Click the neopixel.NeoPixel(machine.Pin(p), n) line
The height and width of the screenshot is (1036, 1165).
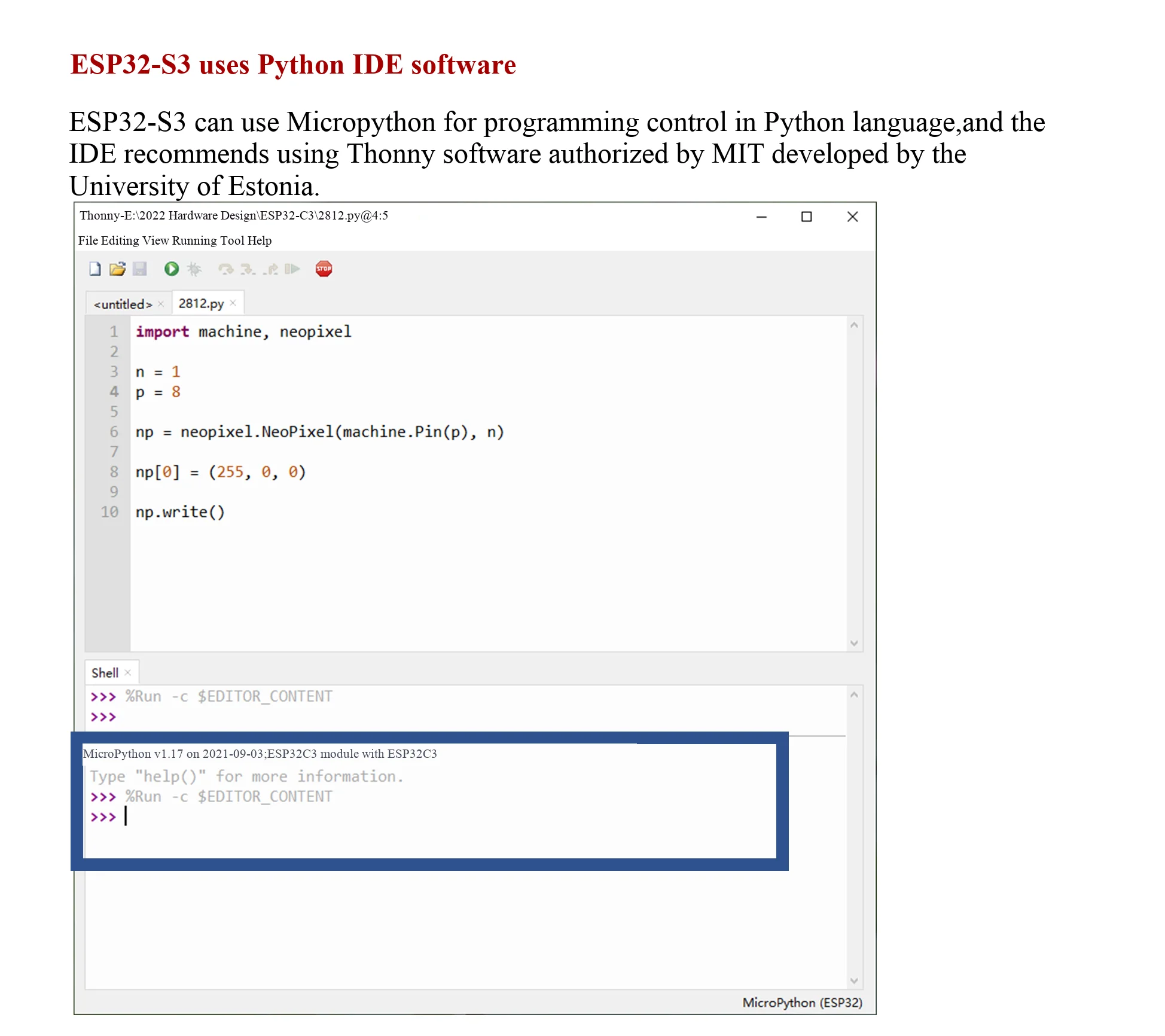320,432
